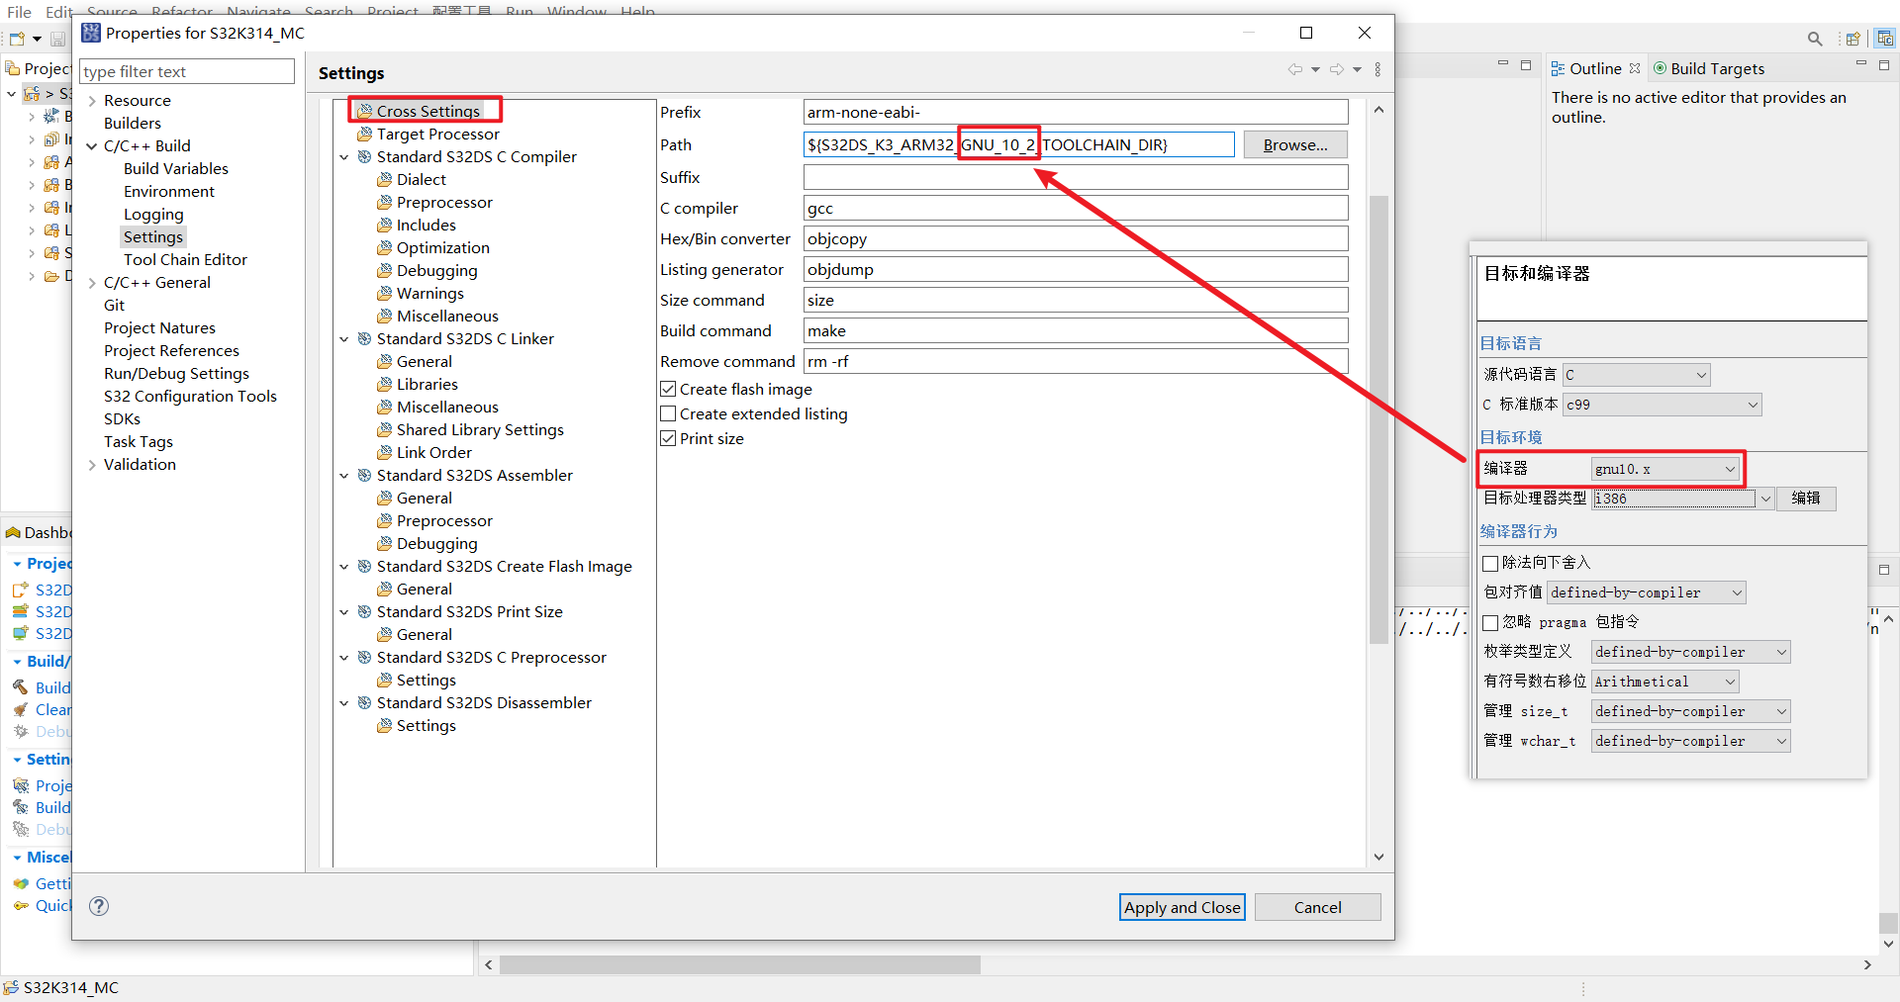This screenshot has height=1002, width=1900.
Task: Click the help question mark icon
Action: pyautogui.click(x=99, y=906)
